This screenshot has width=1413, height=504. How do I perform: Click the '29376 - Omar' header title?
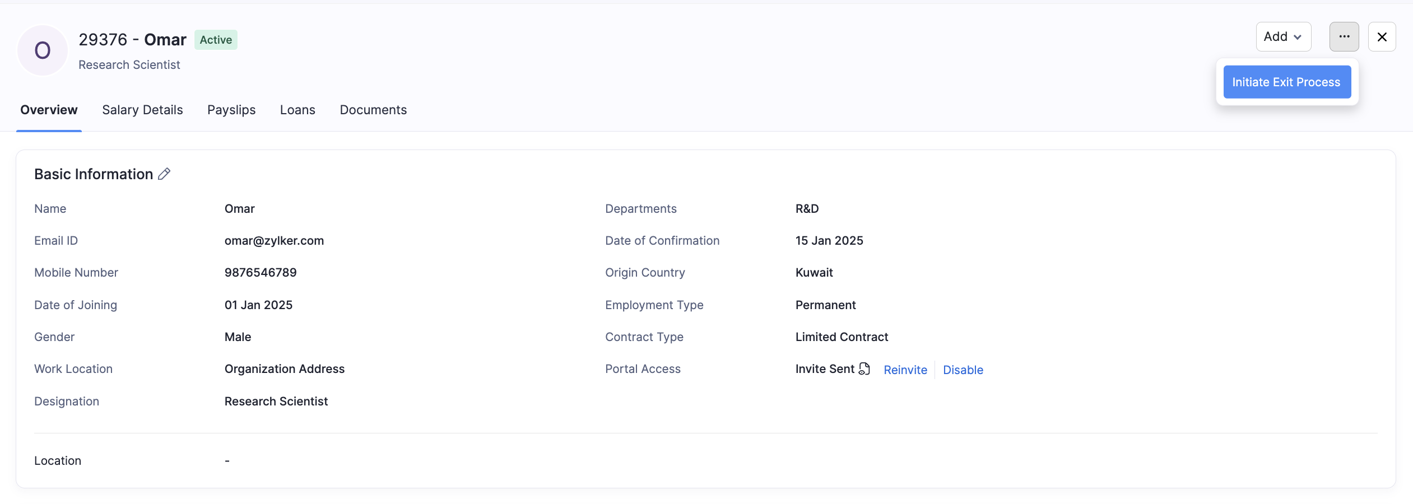click(x=132, y=40)
